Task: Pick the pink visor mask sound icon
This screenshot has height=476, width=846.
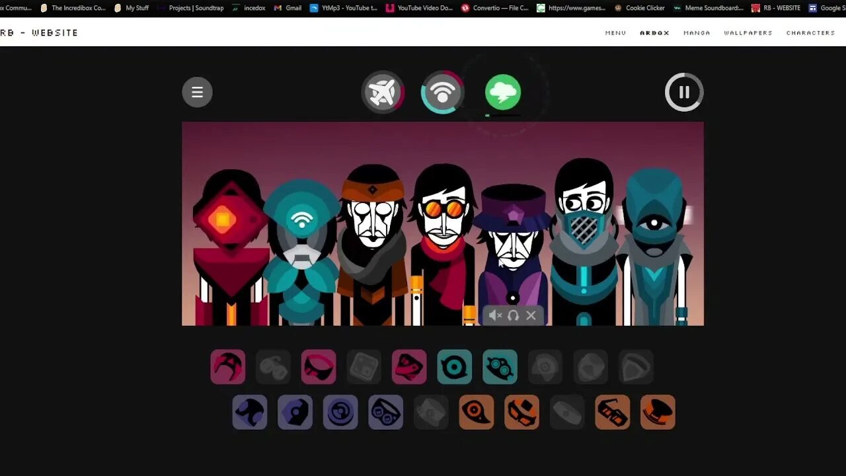Action: (x=319, y=367)
